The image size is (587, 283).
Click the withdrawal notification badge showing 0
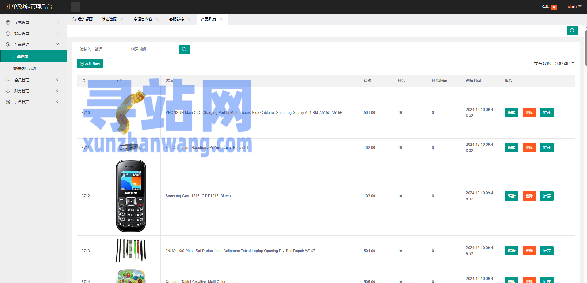point(554,7)
